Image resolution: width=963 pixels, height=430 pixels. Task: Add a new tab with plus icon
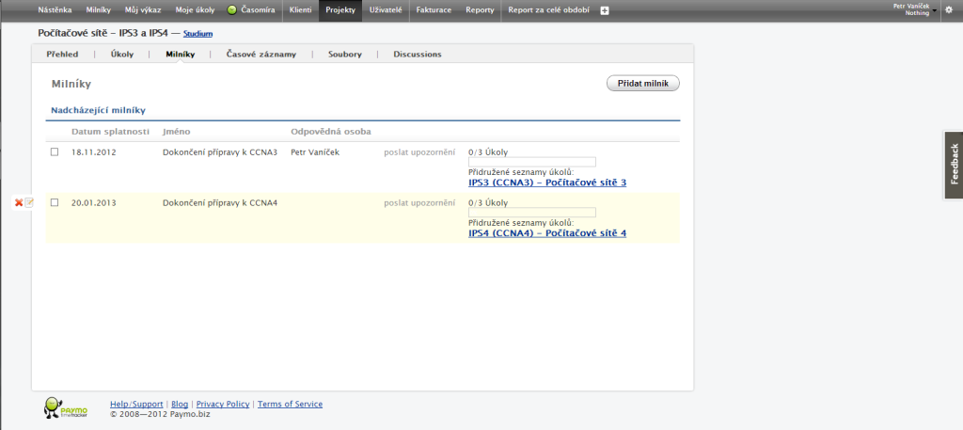click(x=605, y=10)
